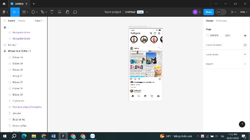The height and width of the screenshot is (140, 250).
Task: Close the Untitled file tab
Action: pyautogui.click(x=26, y=4)
